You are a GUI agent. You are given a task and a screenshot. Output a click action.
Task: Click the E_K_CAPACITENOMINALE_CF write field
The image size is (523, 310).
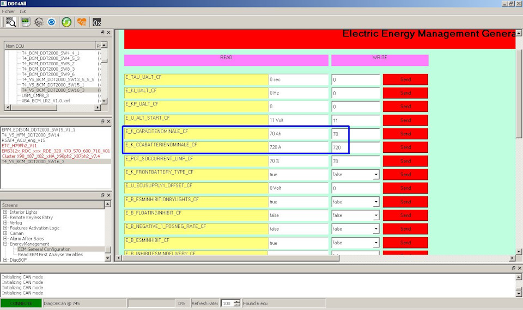pos(356,134)
